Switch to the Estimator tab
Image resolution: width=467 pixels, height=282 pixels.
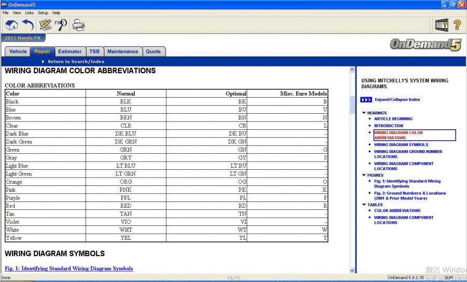[x=70, y=51]
